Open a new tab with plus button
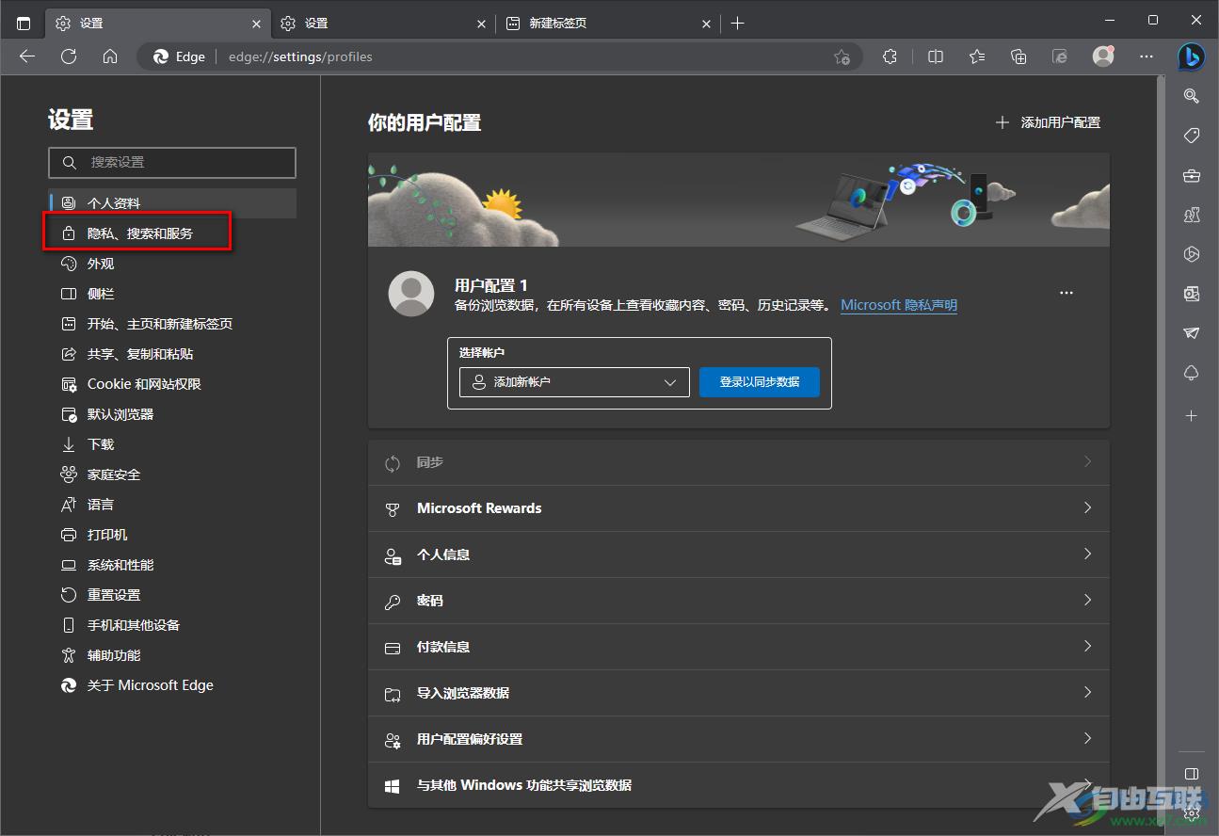Screen dimensions: 1219x836 (x=737, y=23)
